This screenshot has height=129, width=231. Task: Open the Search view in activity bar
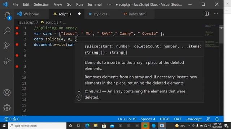(x=7, y=30)
